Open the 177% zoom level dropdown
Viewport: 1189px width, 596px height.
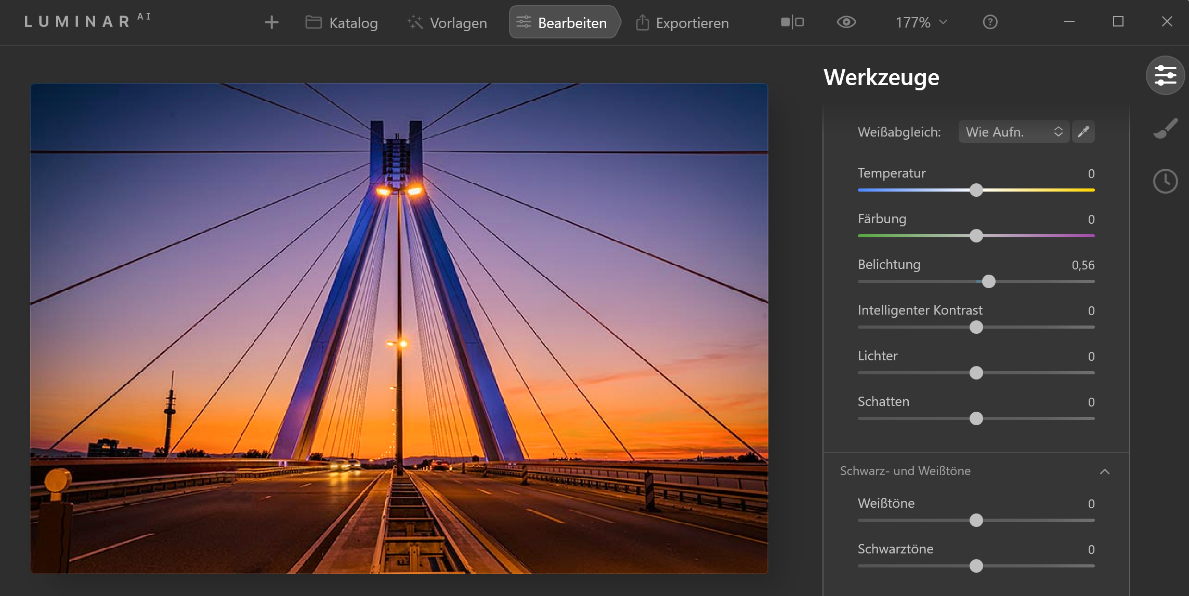[x=921, y=22]
